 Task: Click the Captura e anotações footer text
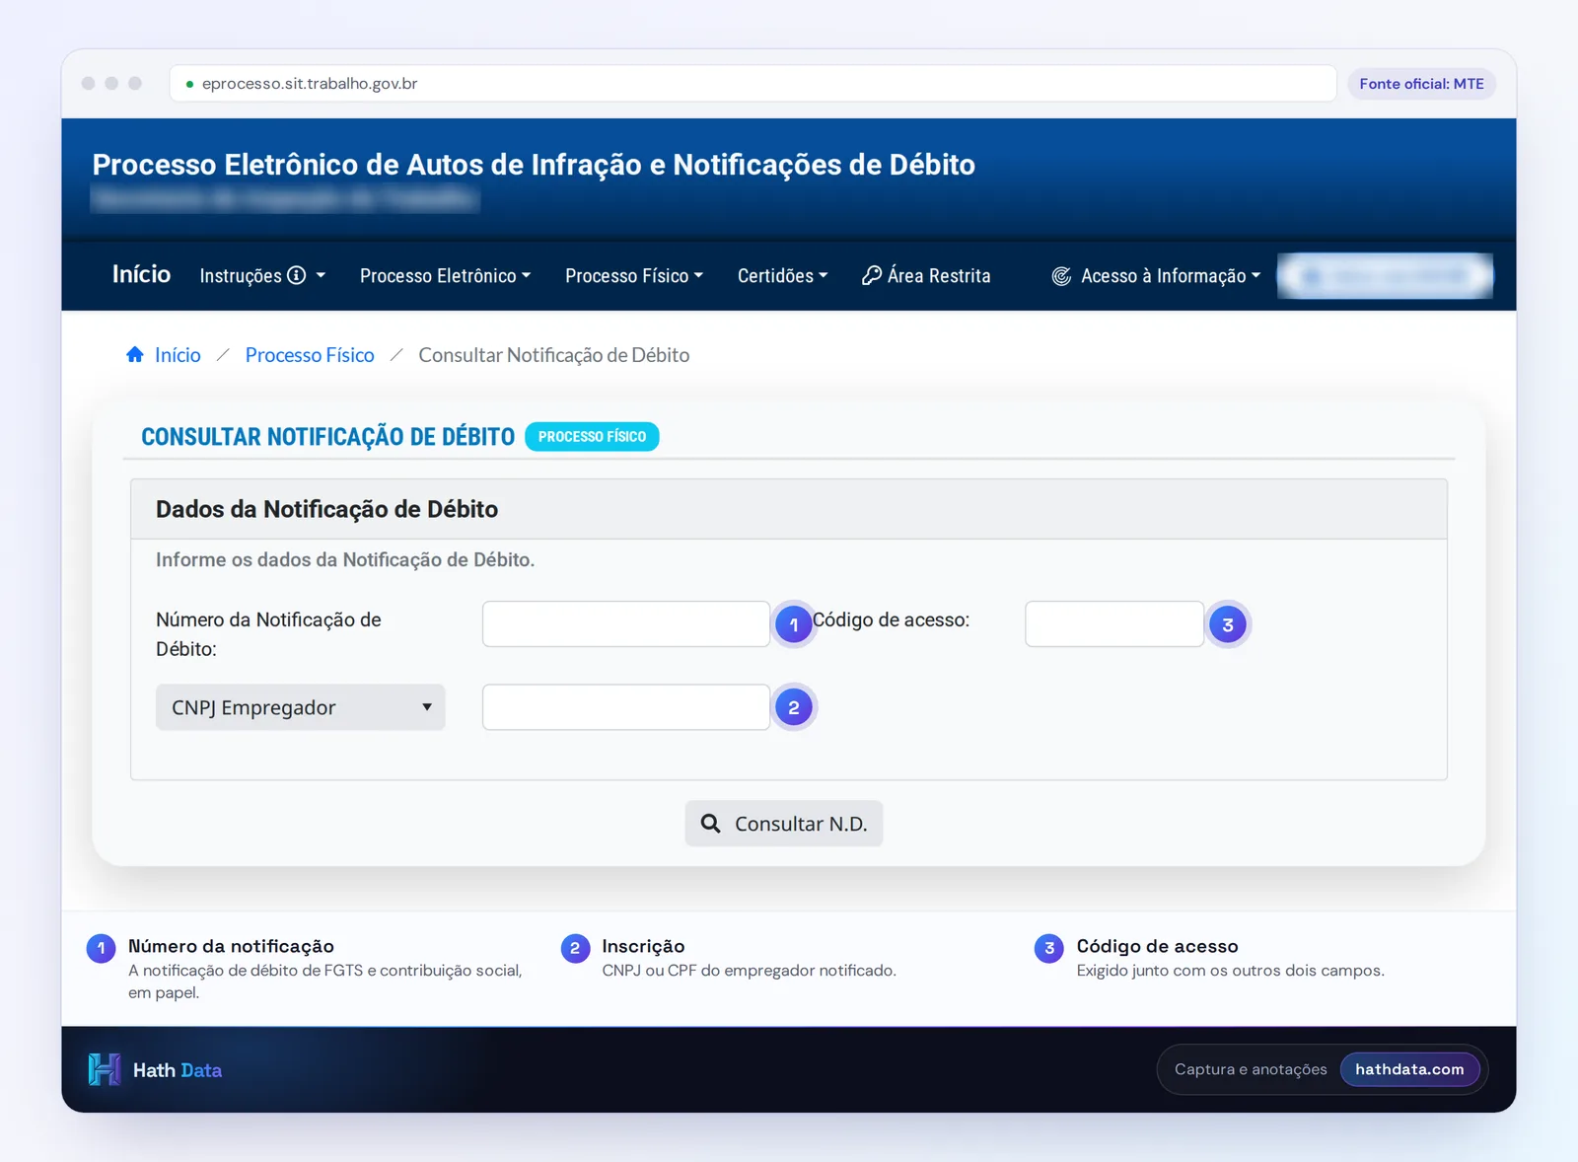point(1251,1069)
